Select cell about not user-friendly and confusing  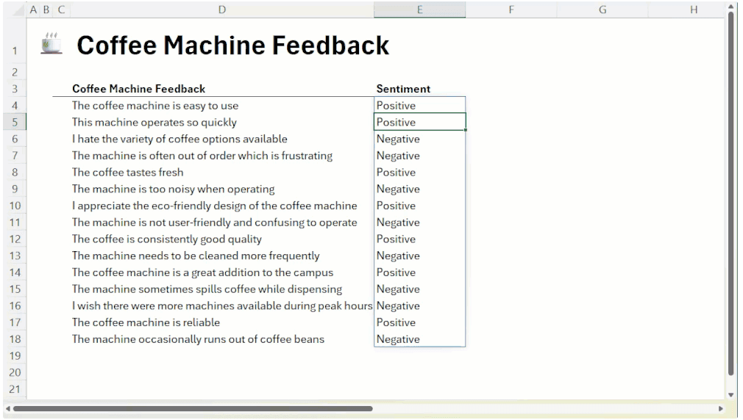[x=221, y=222]
